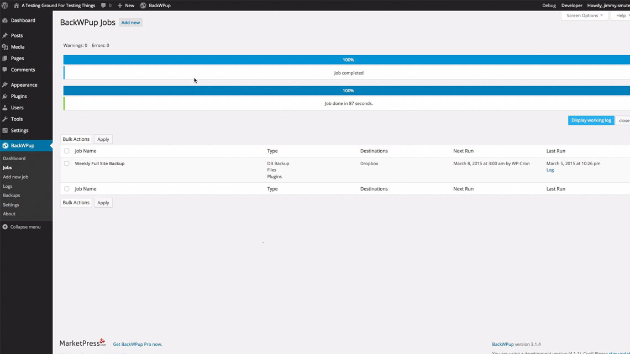
Task: Open the Logs submenu item
Action: 8,186
